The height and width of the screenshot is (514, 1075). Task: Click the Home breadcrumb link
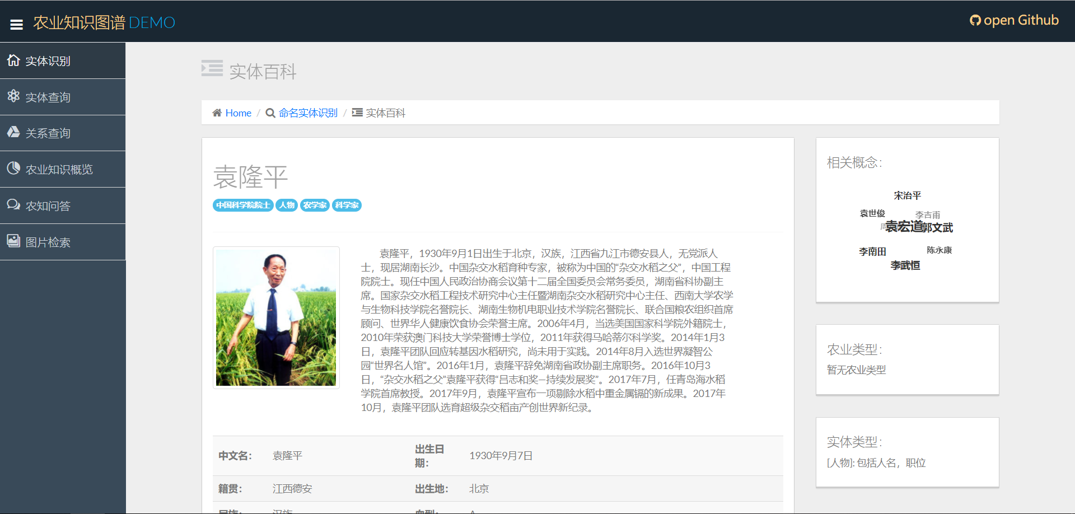click(237, 113)
